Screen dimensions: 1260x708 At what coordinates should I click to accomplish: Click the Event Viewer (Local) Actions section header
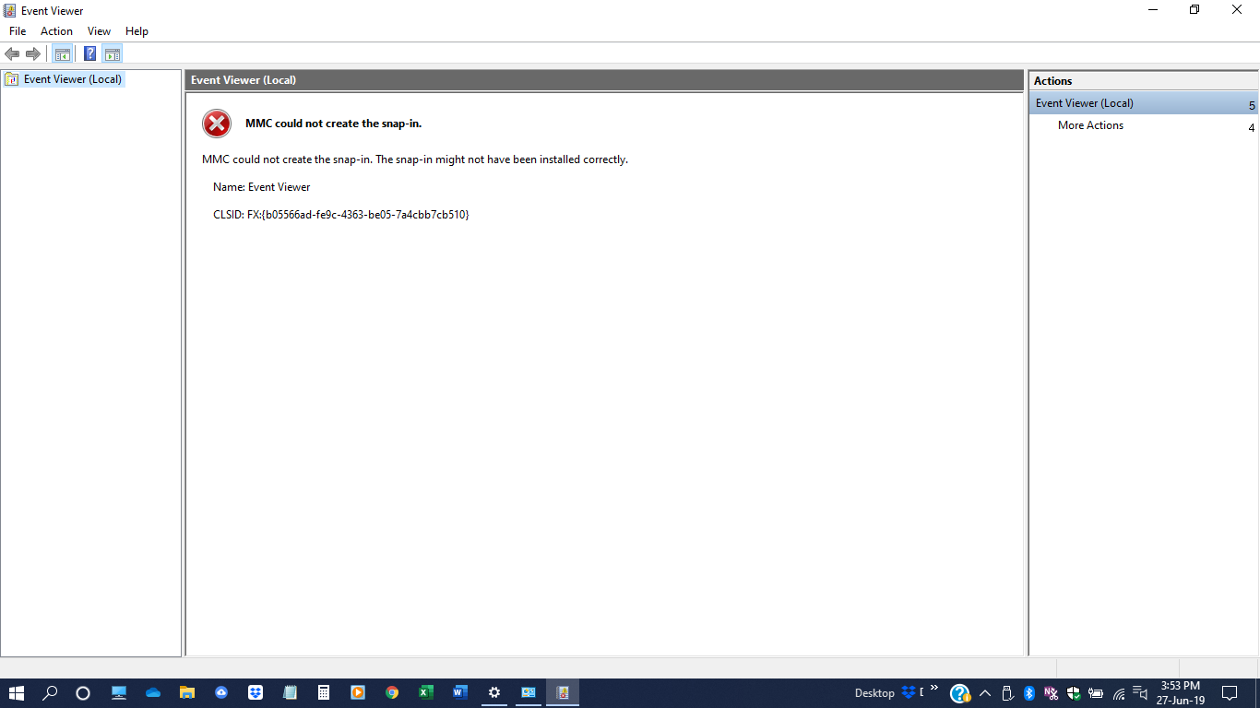1143,103
